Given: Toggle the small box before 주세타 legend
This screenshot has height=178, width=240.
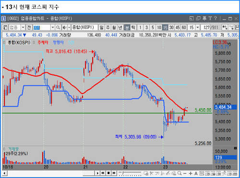Looking at the screenshot, I should click(x=34, y=43).
